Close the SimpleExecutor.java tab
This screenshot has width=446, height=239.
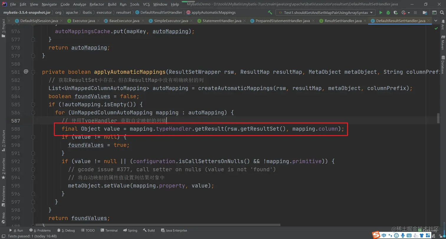tap(191, 21)
